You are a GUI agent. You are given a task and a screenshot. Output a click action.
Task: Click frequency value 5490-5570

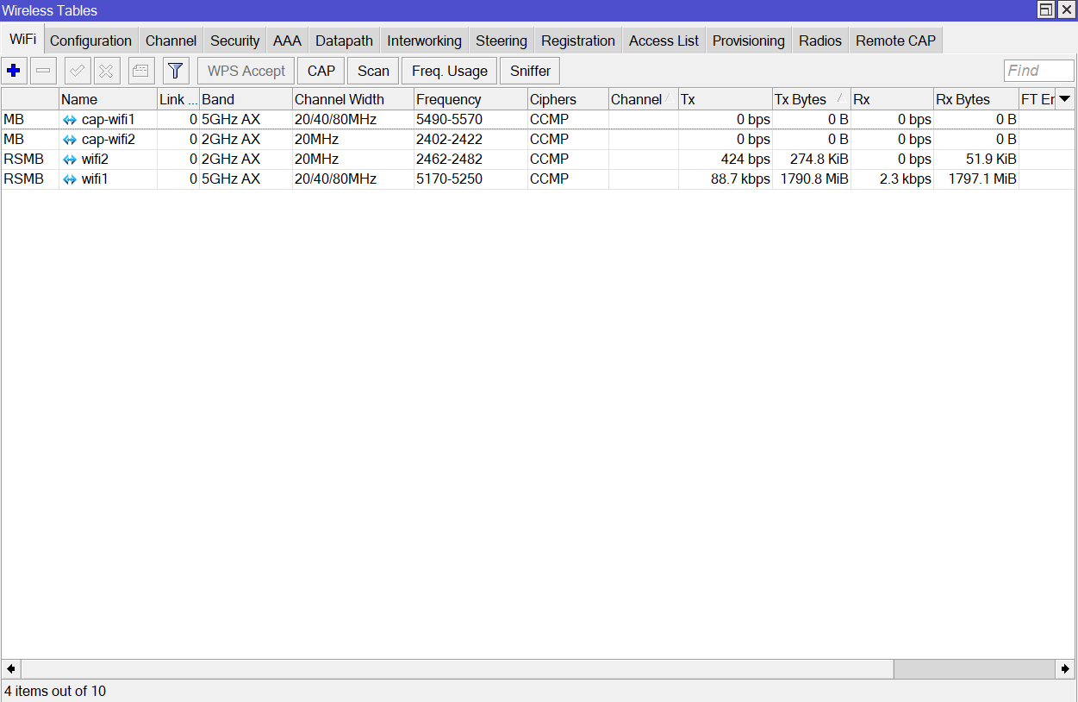click(449, 119)
